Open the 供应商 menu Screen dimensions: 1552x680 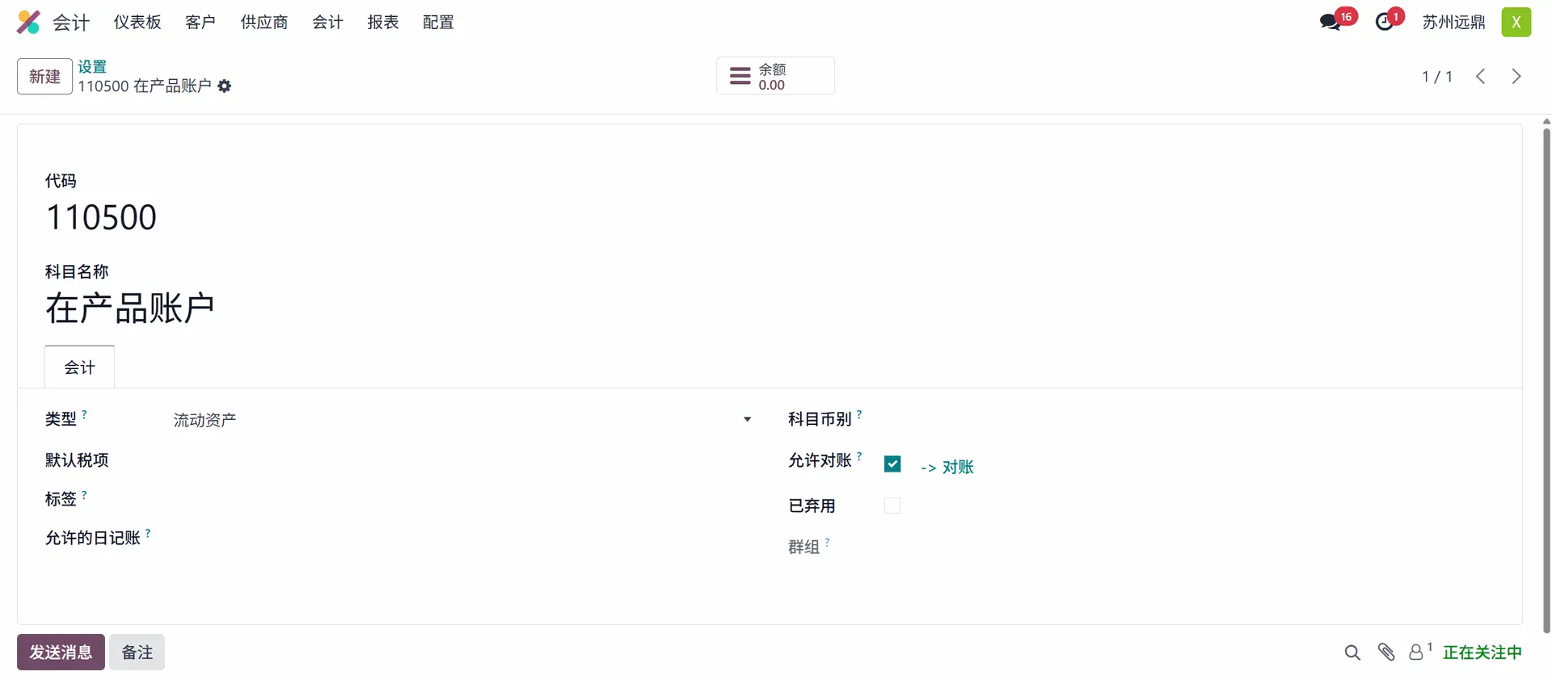click(264, 23)
